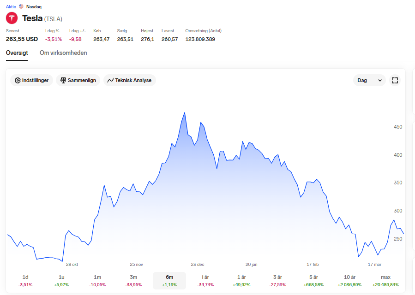This screenshot has height=295, width=415.
Task: Click the +2.036,89% ten-year return
Action: [x=349, y=285]
